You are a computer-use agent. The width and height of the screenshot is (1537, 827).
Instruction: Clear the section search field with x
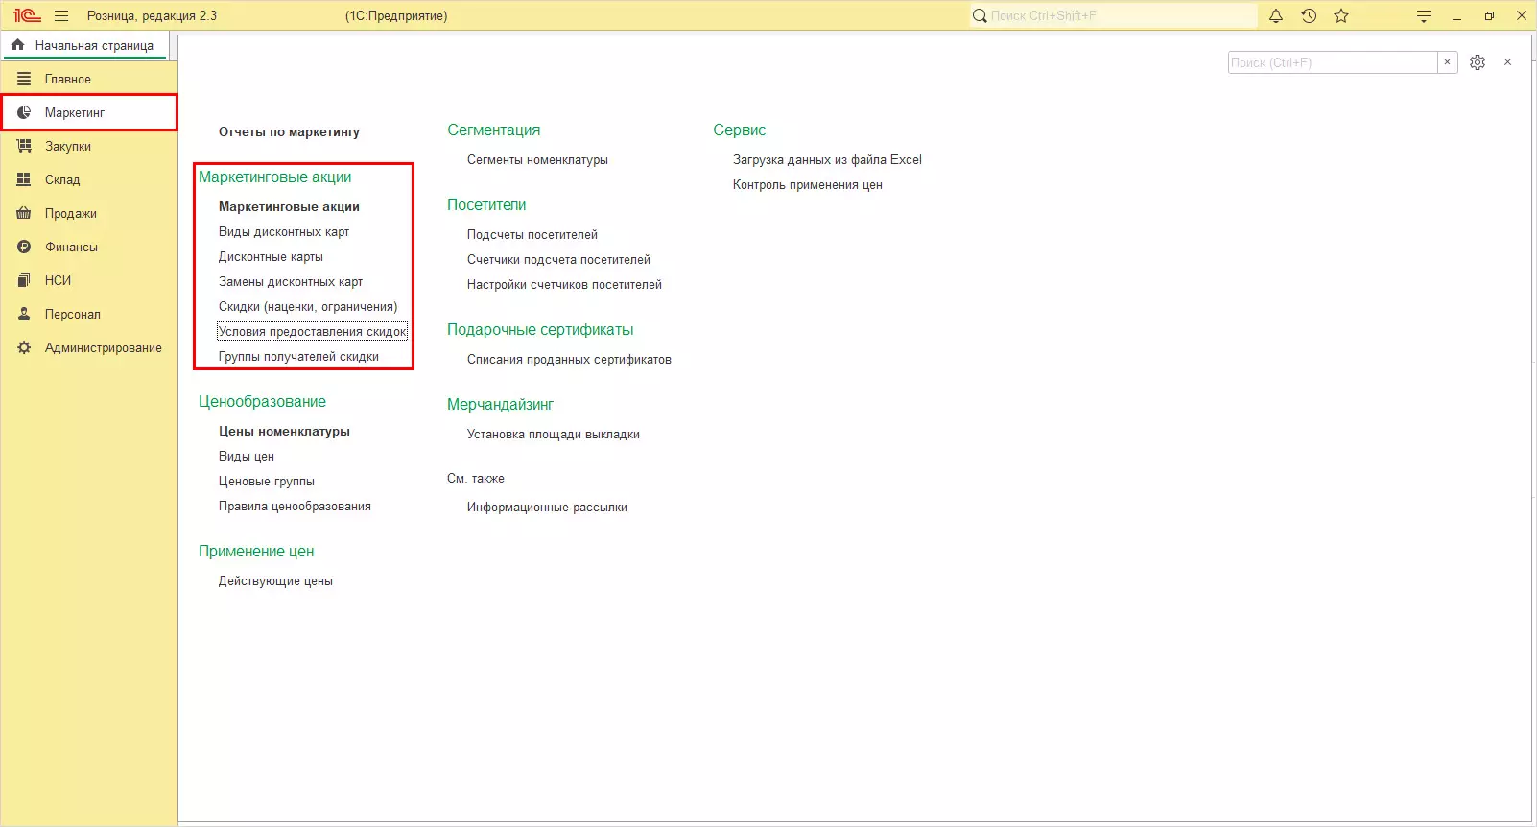click(x=1448, y=62)
